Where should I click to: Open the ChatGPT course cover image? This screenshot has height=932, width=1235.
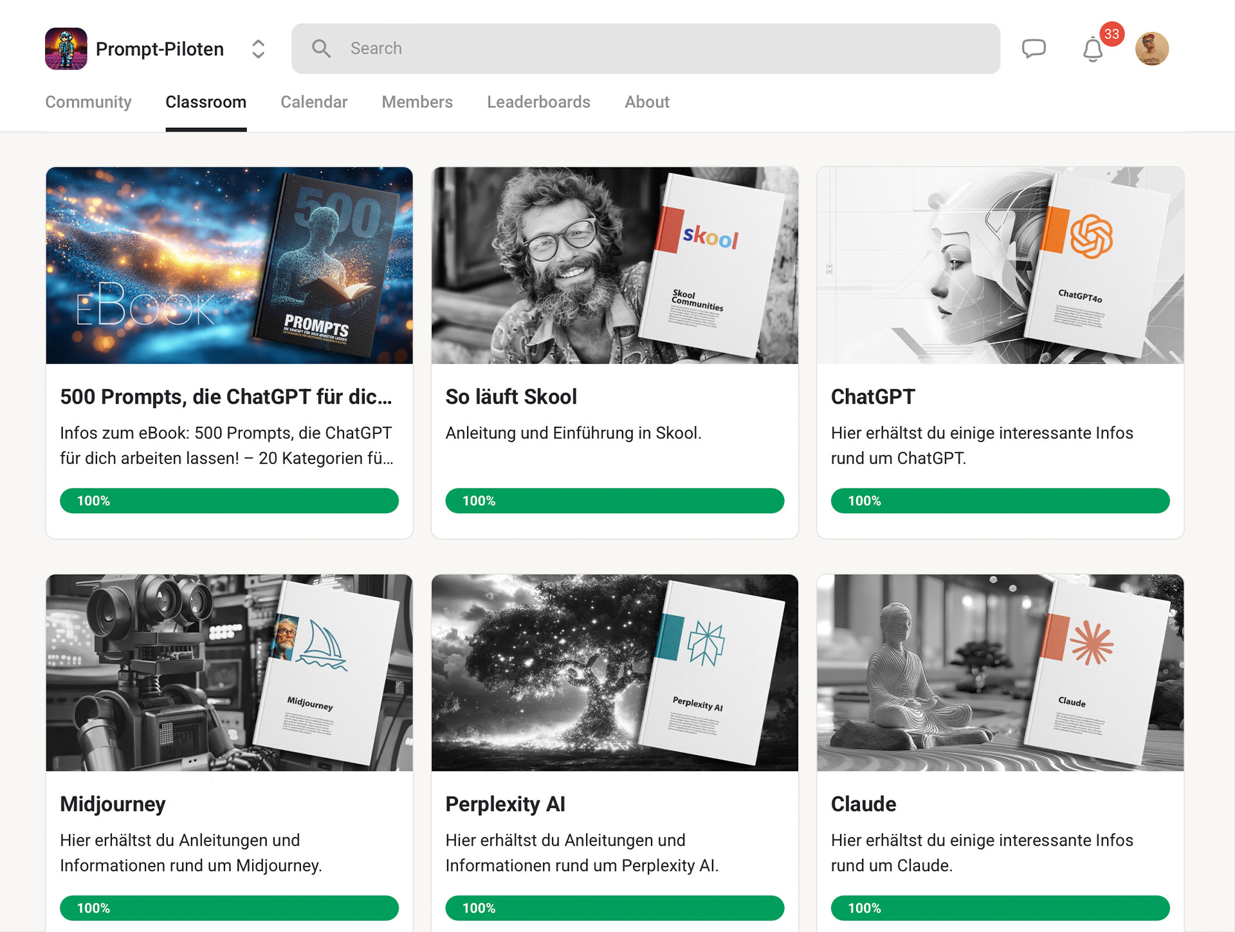1000,265
